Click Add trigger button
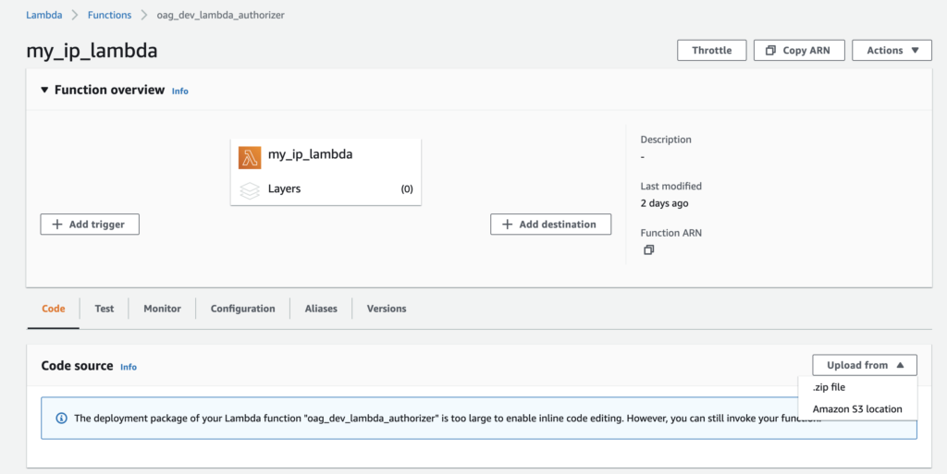Viewport: 947px width, 474px height. click(90, 225)
